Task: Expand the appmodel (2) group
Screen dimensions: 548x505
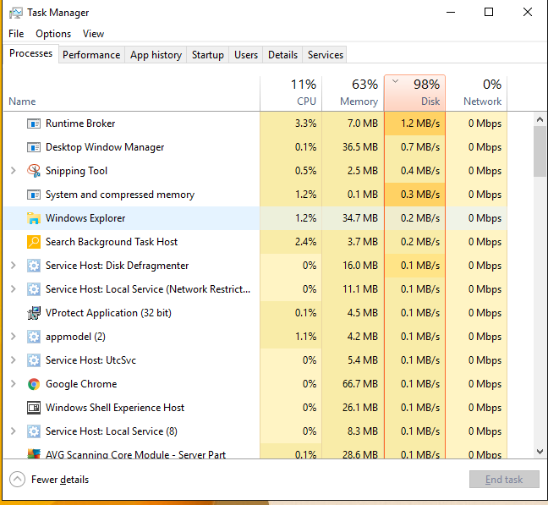Action: click(14, 336)
